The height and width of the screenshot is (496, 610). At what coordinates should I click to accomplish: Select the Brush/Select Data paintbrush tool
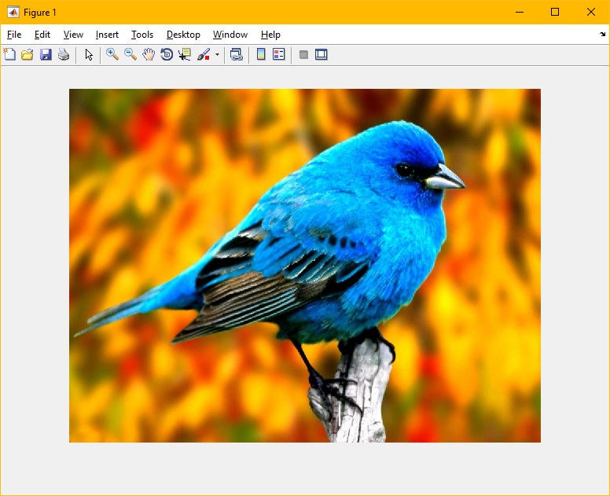(x=204, y=54)
